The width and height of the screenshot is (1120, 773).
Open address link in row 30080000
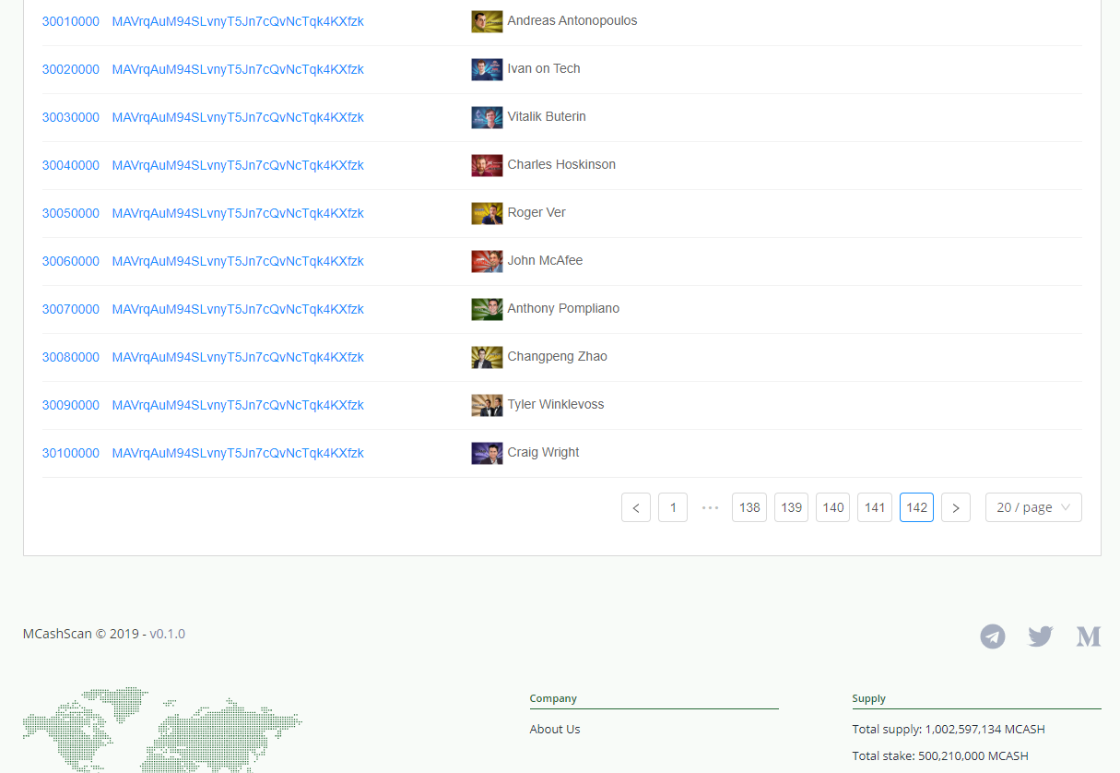point(238,357)
